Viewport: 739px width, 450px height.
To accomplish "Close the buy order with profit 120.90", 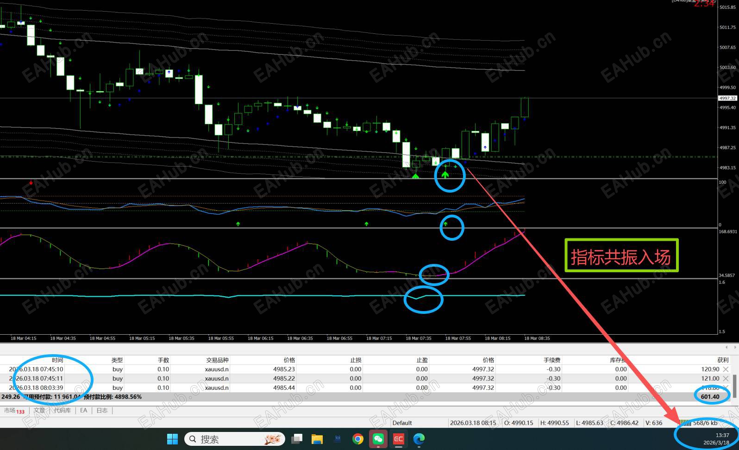I will (x=726, y=369).
